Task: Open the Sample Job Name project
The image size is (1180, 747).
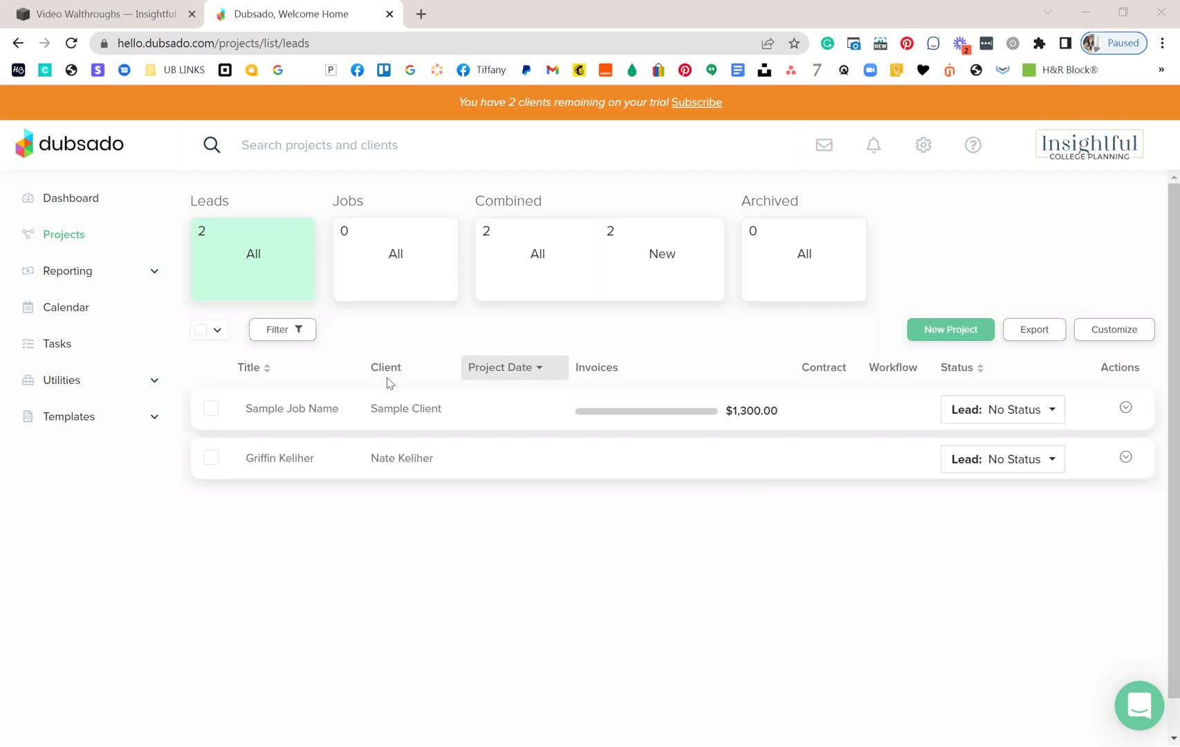Action: coord(292,408)
